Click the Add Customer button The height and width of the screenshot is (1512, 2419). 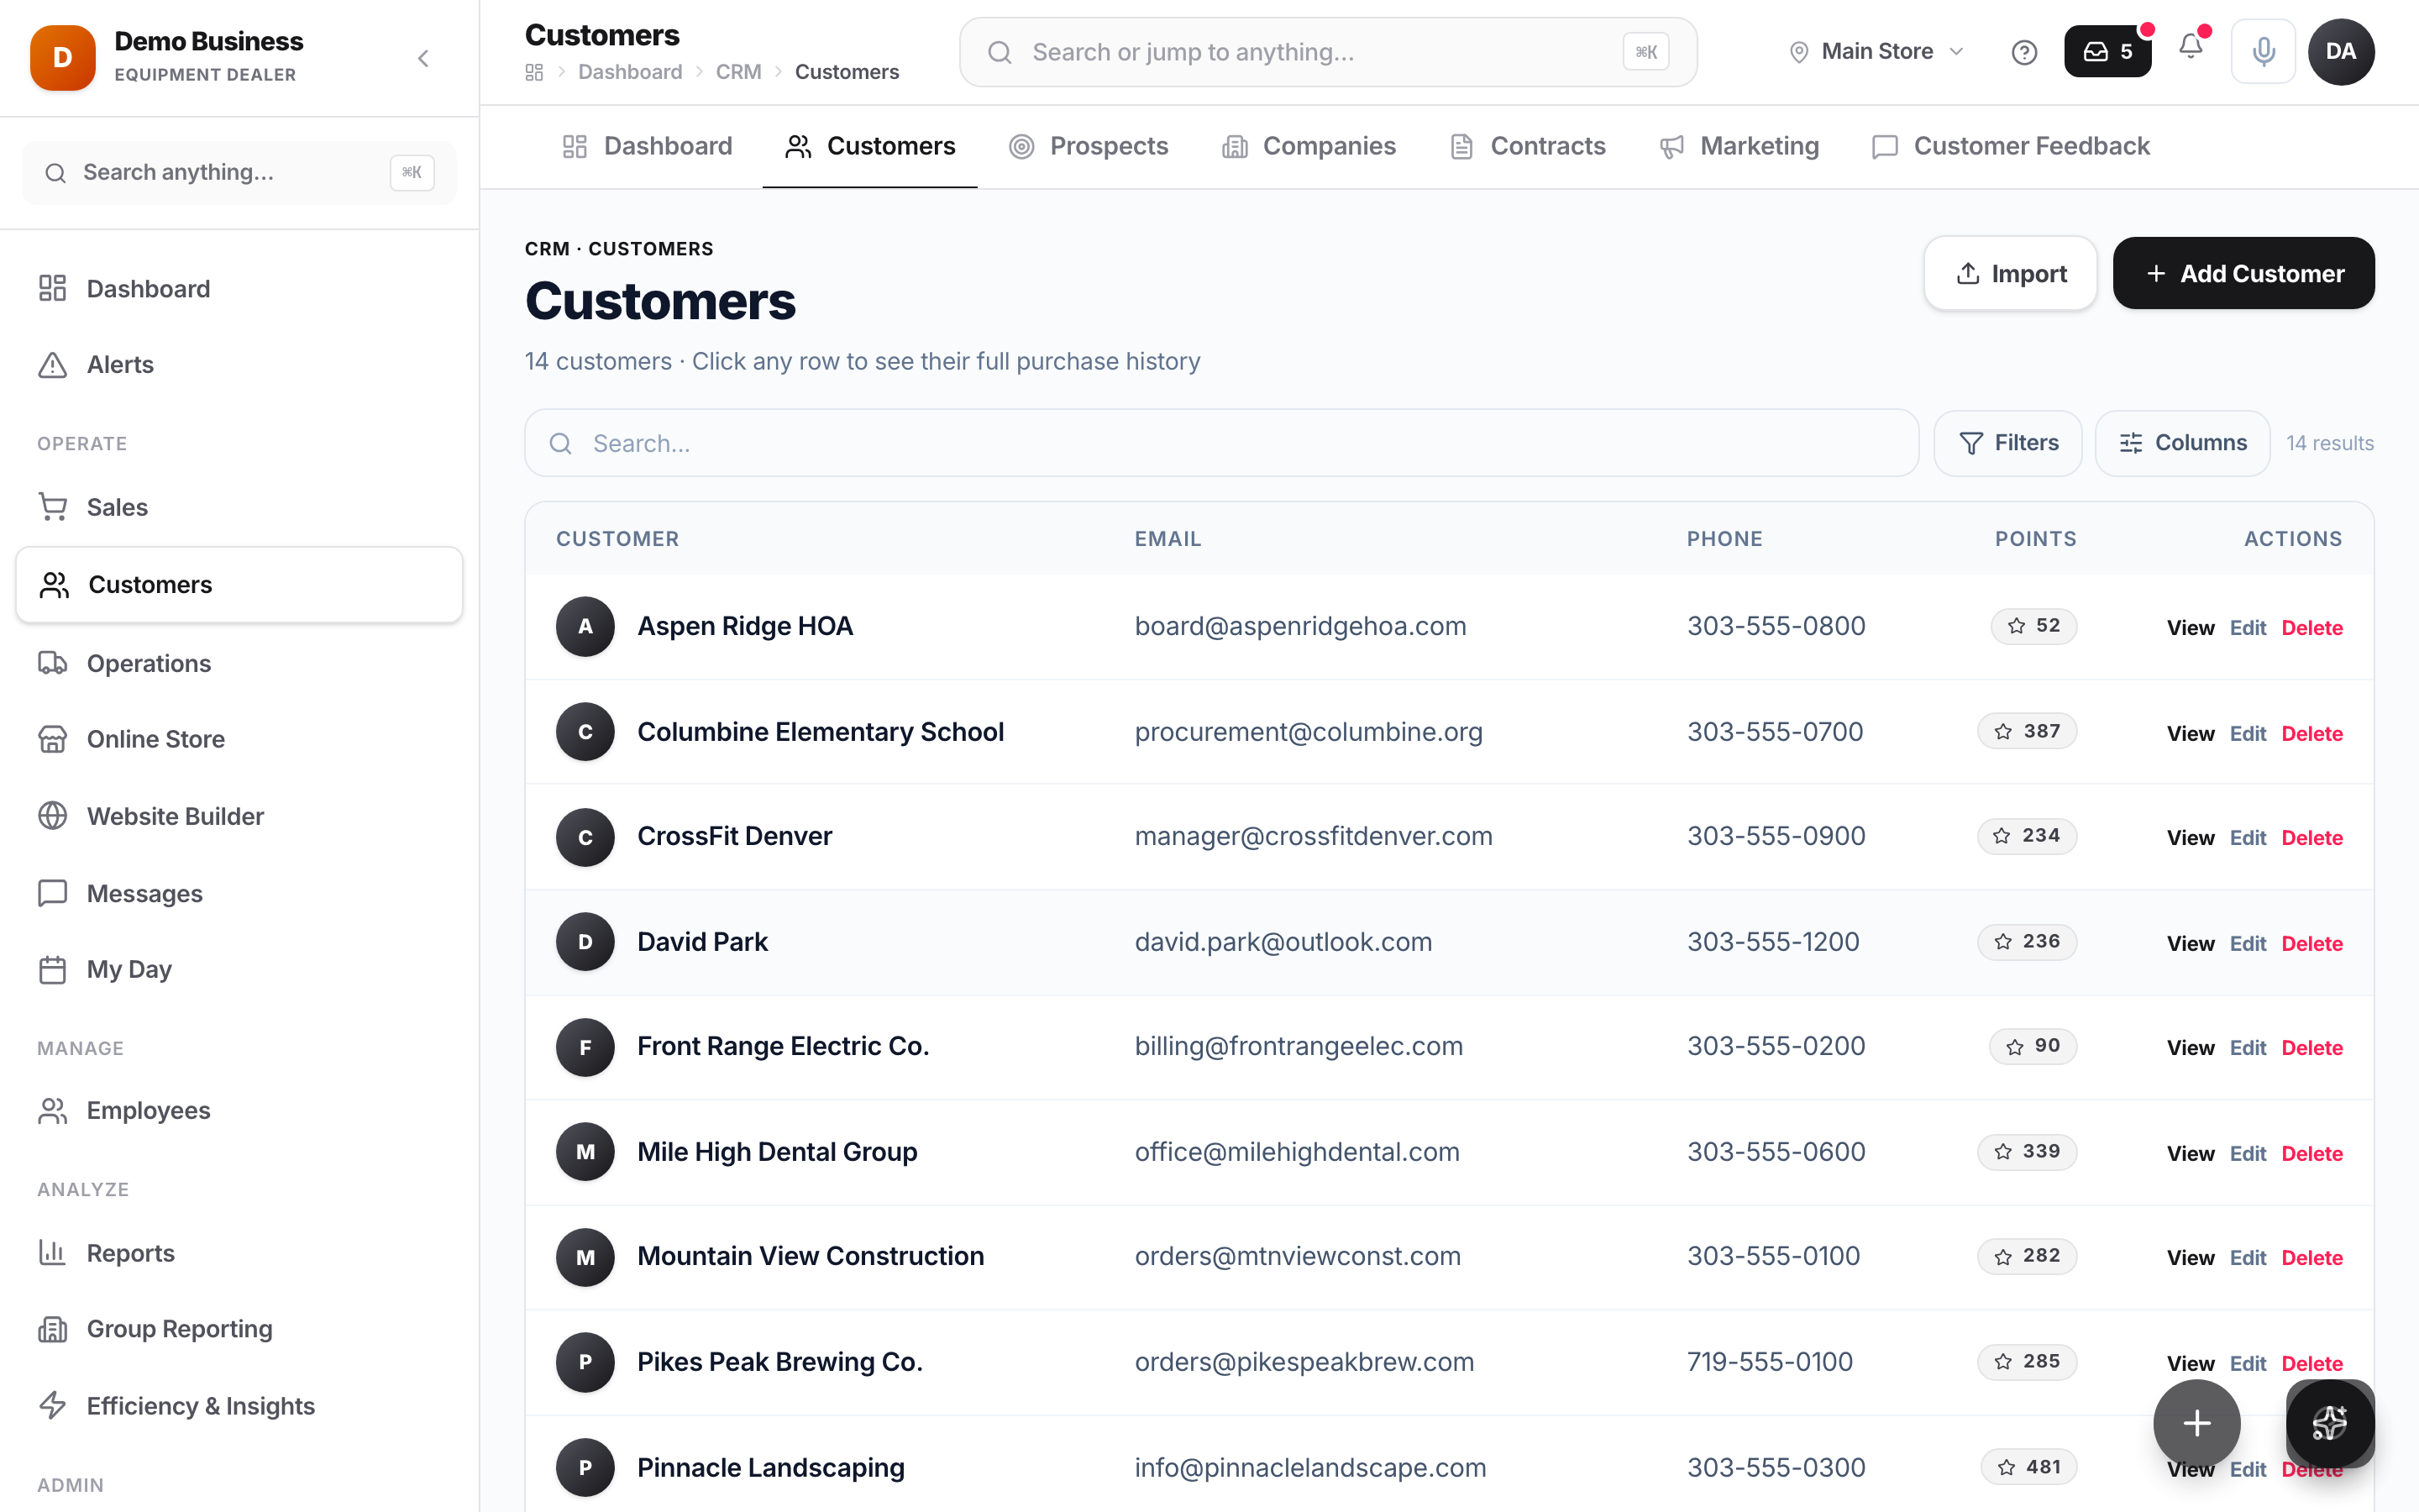(x=2243, y=273)
